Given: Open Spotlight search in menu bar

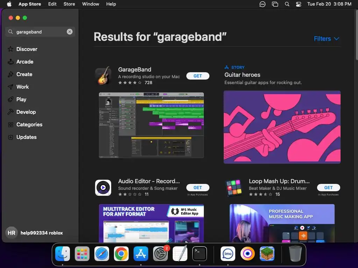Looking at the screenshot, I should [x=287, y=4].
